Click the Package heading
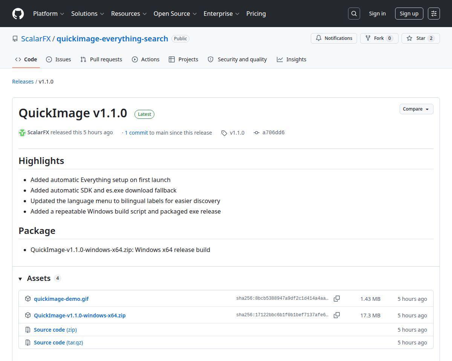This screenshot has height=361, width=452. (37, 231)
